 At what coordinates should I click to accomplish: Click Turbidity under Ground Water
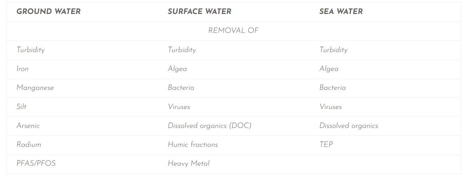[31, 50]
